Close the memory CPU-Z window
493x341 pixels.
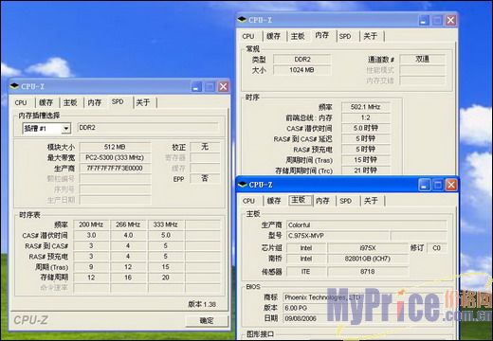(x=450, y=20)
